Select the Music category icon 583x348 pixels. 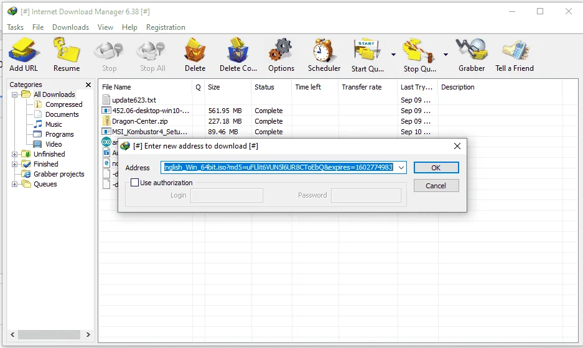pos(38,124)
